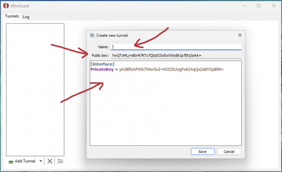The image size is (282, 172).
Task: Click the private key value string
Action: click(171, 70)
